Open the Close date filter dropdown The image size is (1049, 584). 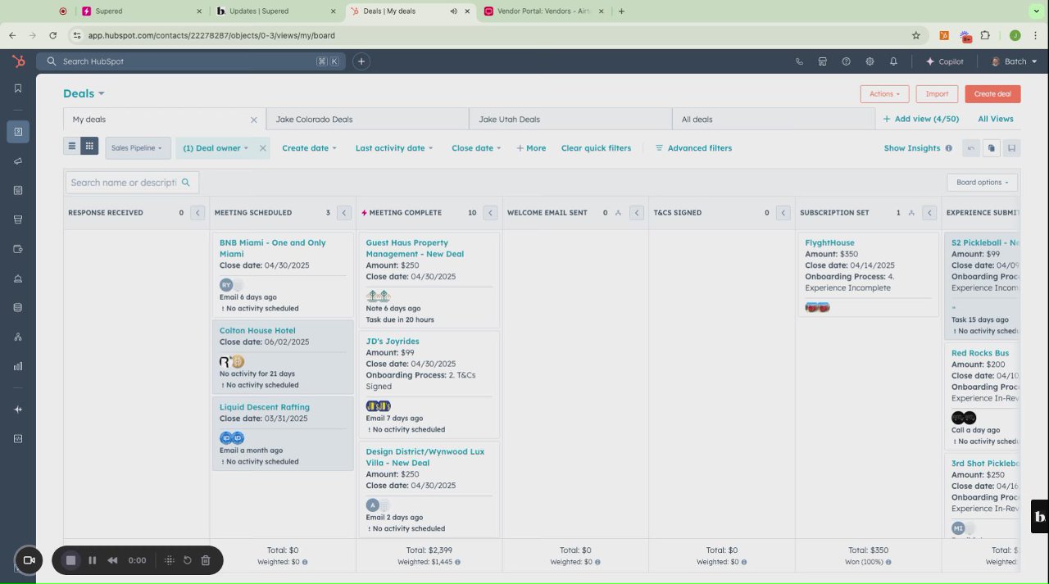(476, 148)
